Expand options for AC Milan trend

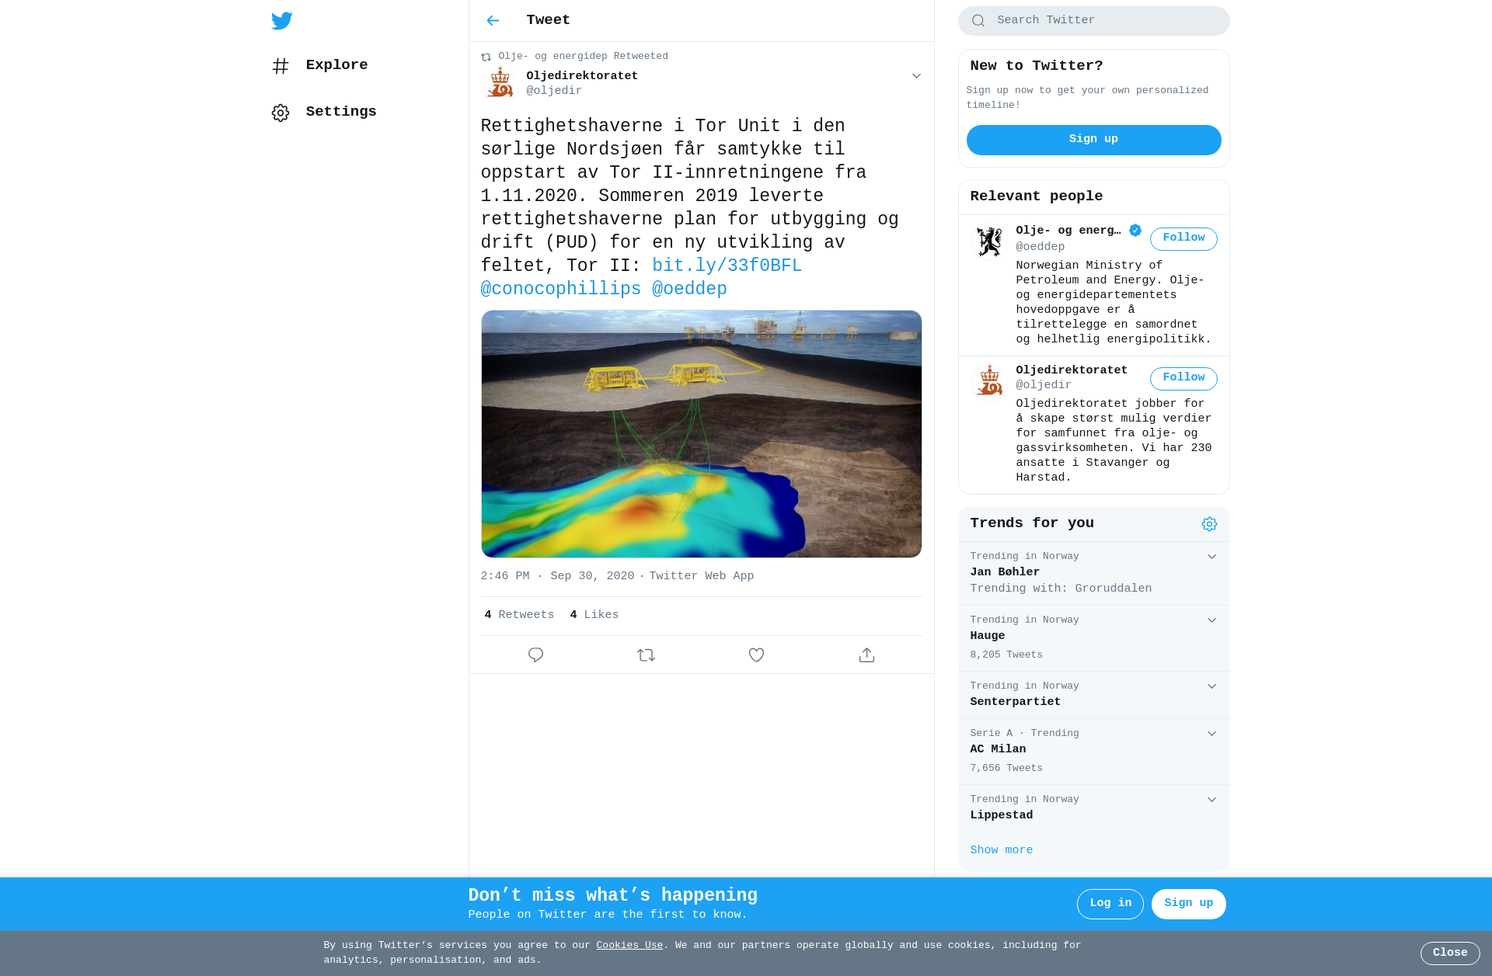[1211, 734]
